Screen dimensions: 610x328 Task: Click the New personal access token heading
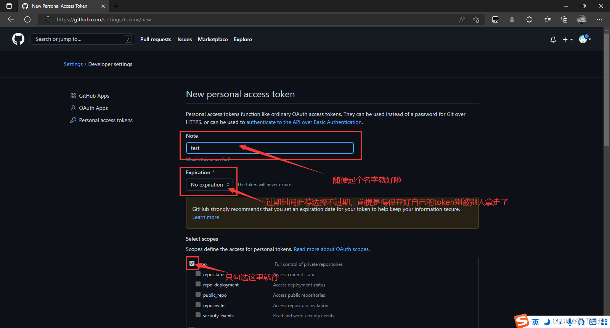coord(240,94)
